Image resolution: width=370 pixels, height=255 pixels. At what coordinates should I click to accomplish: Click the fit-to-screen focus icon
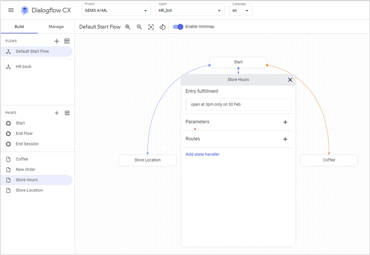151,27
